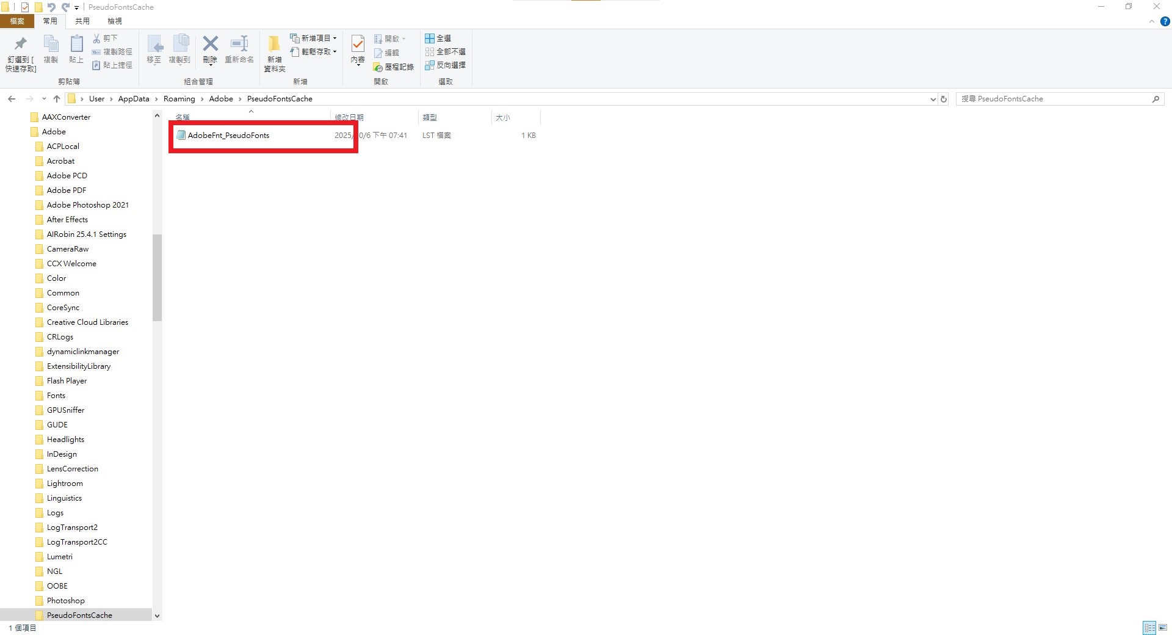Click the Copy to icon
Viewport: 1172px width, 635px height.
click(180, 44)
